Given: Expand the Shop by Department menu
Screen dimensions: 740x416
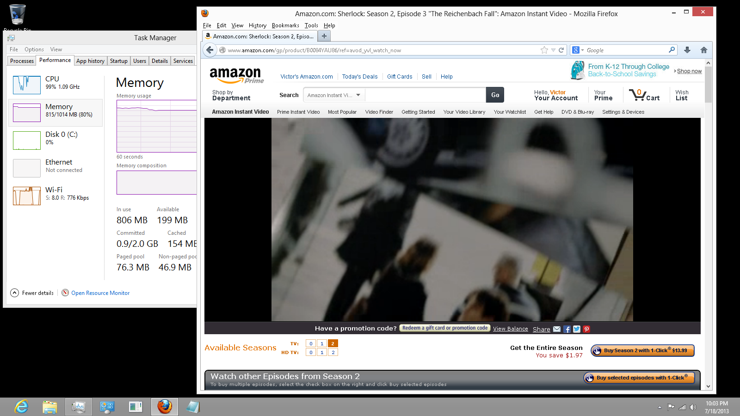Looking at the screenshot, I should coord(231,95).
